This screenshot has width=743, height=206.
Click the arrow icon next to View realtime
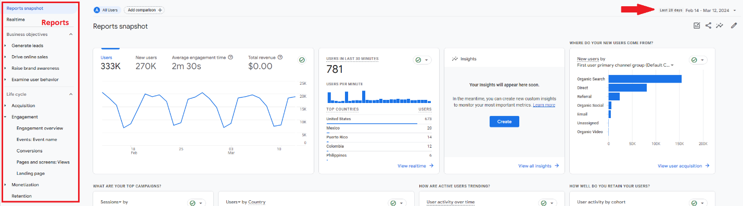pos(431,166)
